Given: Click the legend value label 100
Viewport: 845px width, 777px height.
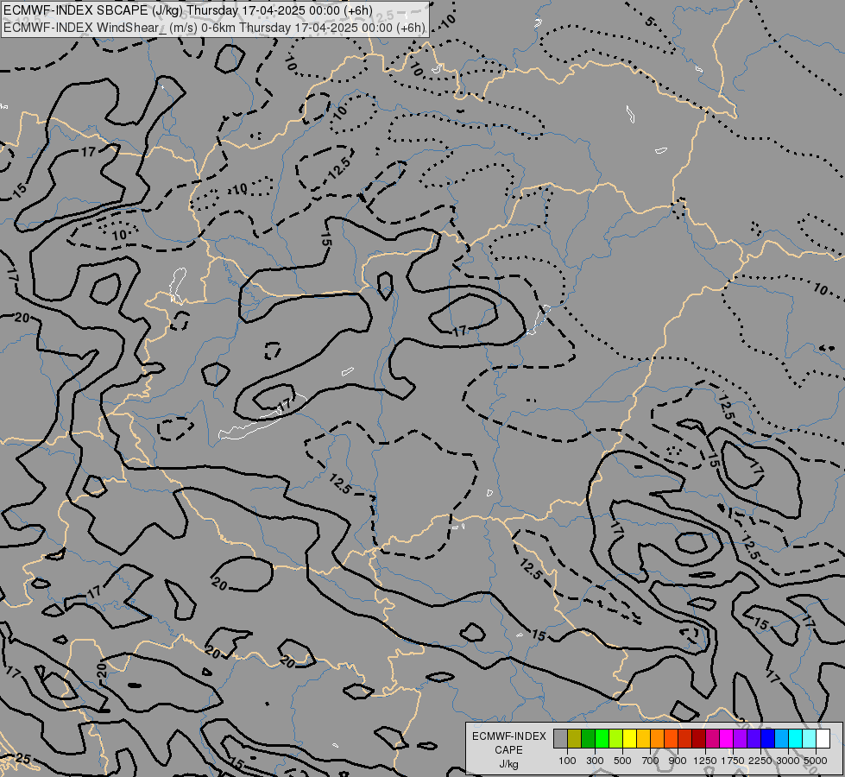Looking at the screenshot, I should [x=567, y=761].
